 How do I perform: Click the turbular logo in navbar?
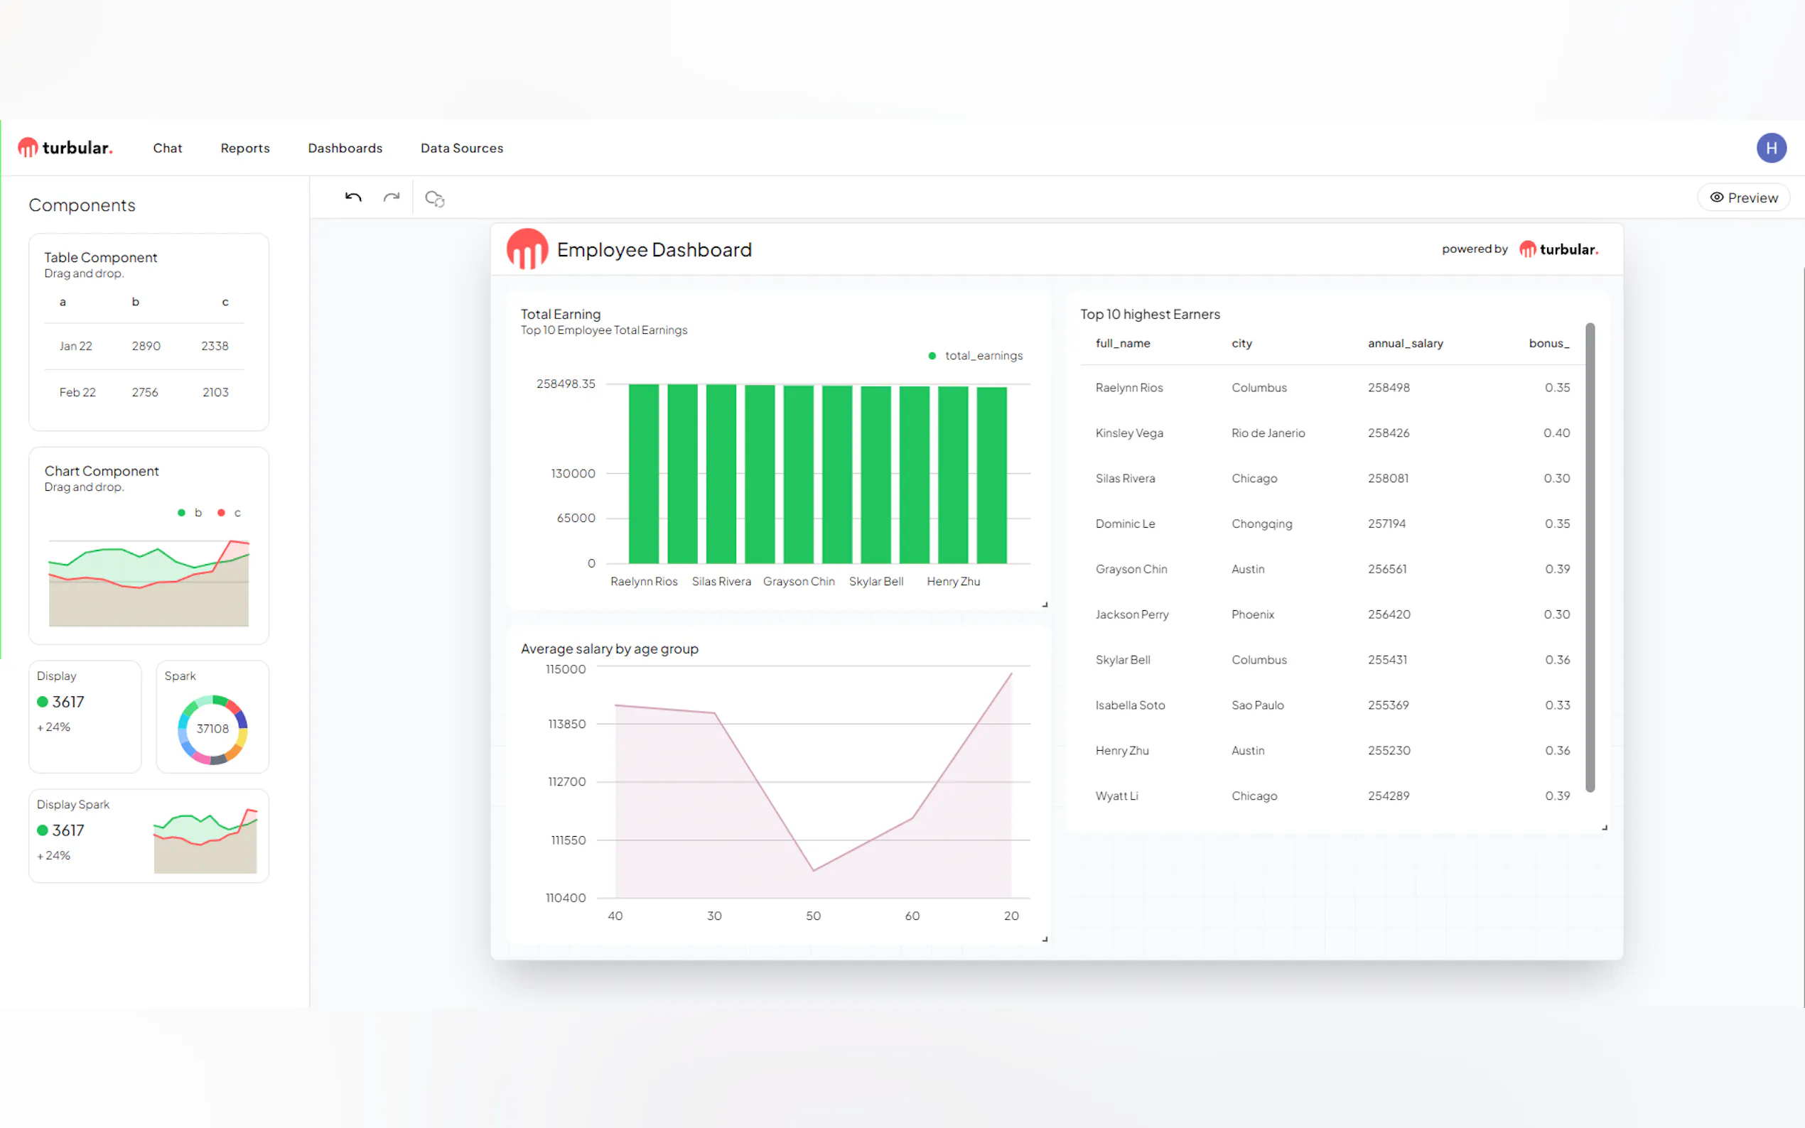65,148
